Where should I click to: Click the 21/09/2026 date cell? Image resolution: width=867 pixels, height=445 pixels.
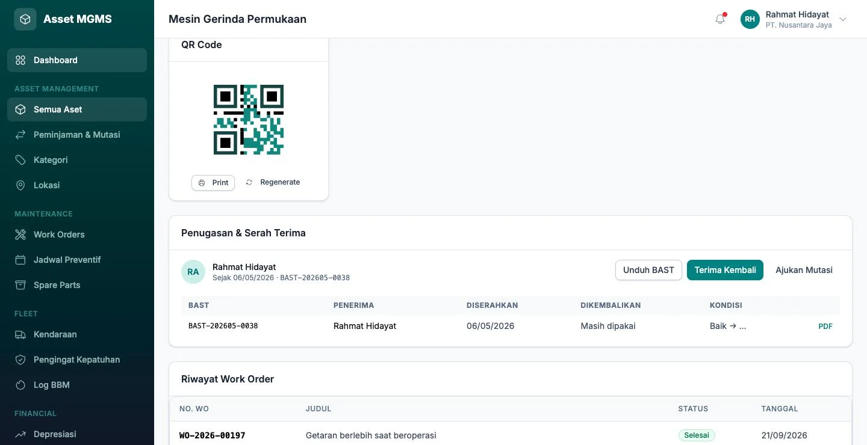785,435
